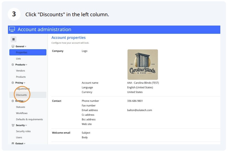Click the gear icon next to Pricing
Screen dimensions: 228x152
click(13, 83)
